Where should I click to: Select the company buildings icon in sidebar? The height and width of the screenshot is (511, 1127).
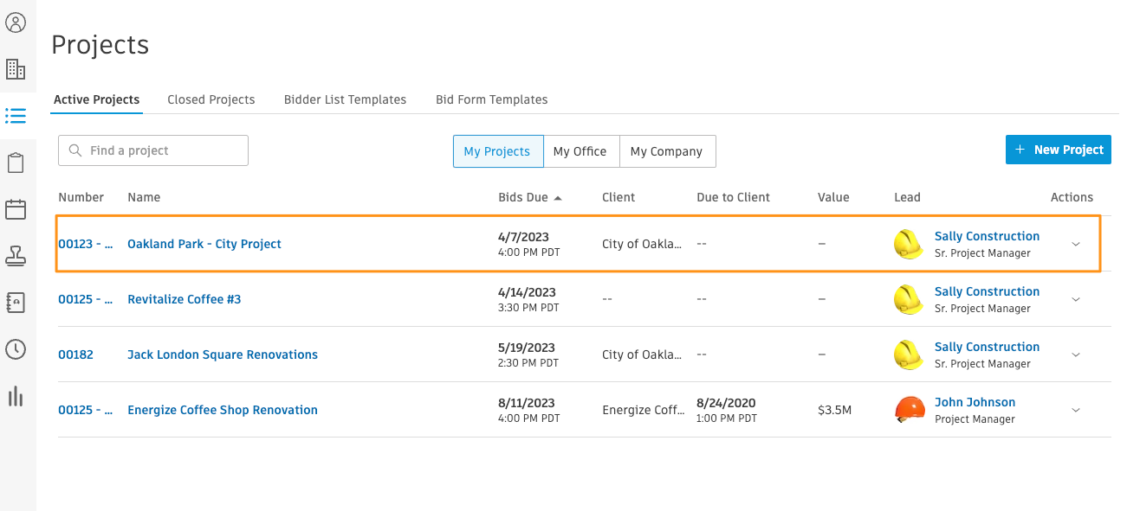pyautogui.click(x=16, y=68)
